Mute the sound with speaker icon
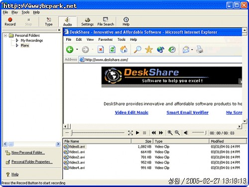The height and width of the screenshot is (187, 249). pyautogui.click(x=186, y=133)
